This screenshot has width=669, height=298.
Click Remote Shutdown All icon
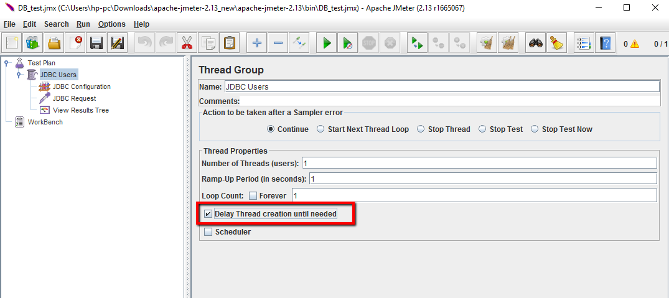pos(459,43)
